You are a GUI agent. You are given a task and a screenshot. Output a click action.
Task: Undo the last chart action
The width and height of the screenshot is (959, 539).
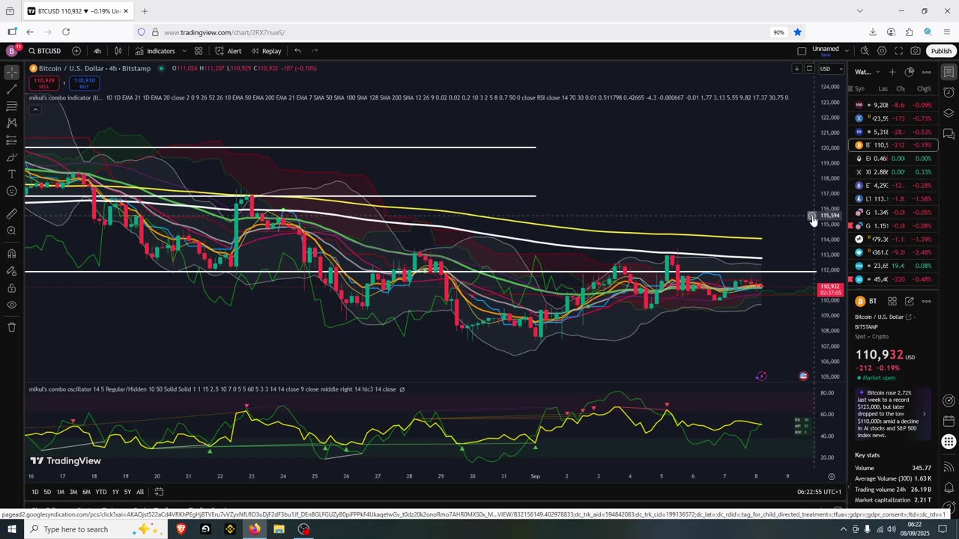pyautogui.click(x=297, y=51)
